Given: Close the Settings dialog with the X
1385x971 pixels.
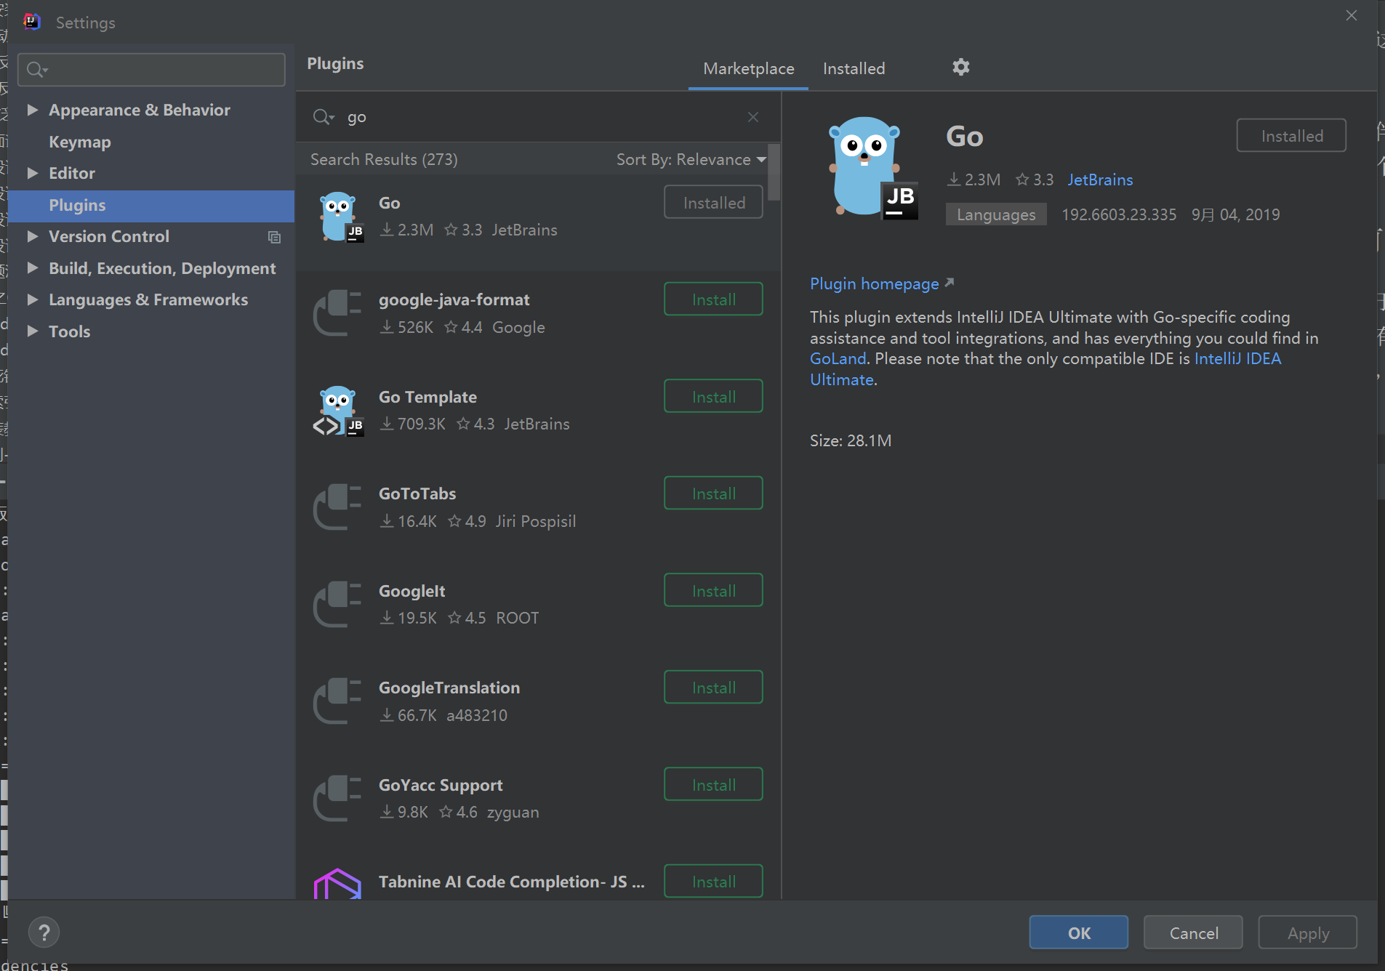Looking at the screenshot, I should pos(1352,15).
